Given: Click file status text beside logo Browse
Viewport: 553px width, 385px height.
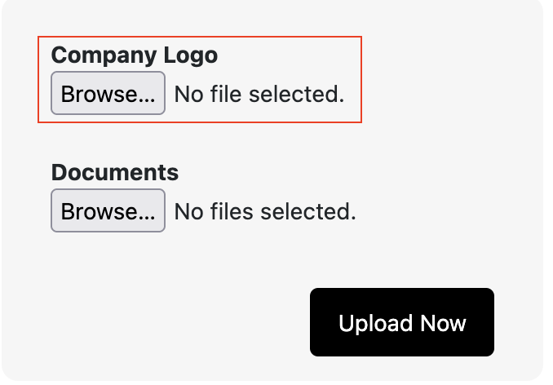Looking at the screenshot, I should [259, 95].
